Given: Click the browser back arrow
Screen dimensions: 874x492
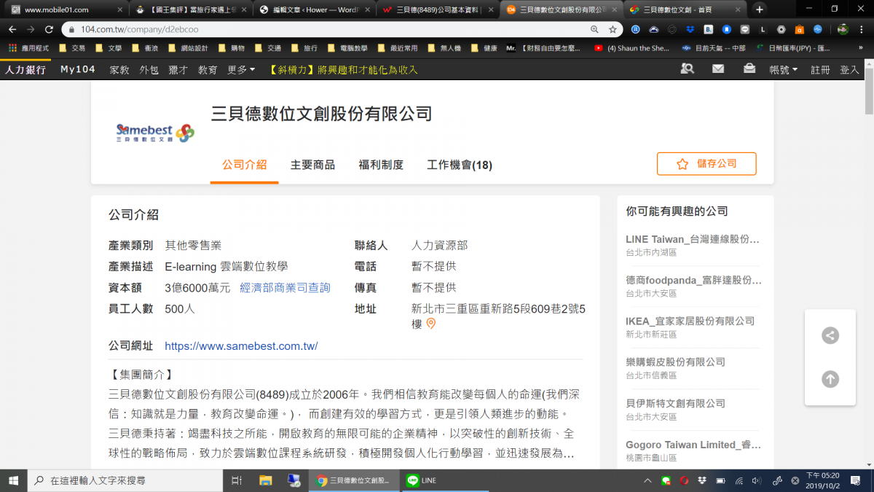Looking at the screenshot, I should pyautogui.click(x=12, y=29).
